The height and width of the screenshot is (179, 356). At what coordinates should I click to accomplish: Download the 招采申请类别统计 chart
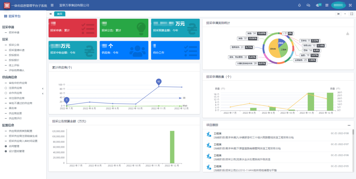(347, 34)
